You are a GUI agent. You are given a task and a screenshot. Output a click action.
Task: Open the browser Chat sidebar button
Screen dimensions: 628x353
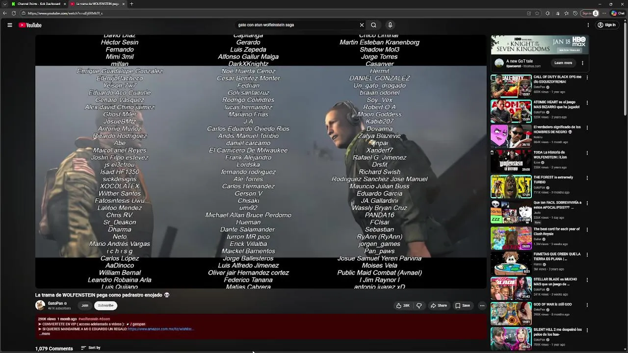(x=618, y=13)
